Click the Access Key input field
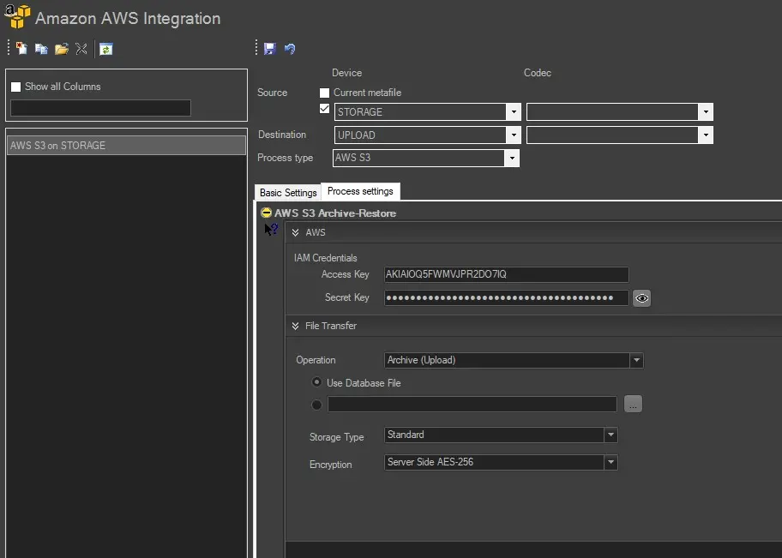The image size is (782, 558). click(x=506, y=274)
